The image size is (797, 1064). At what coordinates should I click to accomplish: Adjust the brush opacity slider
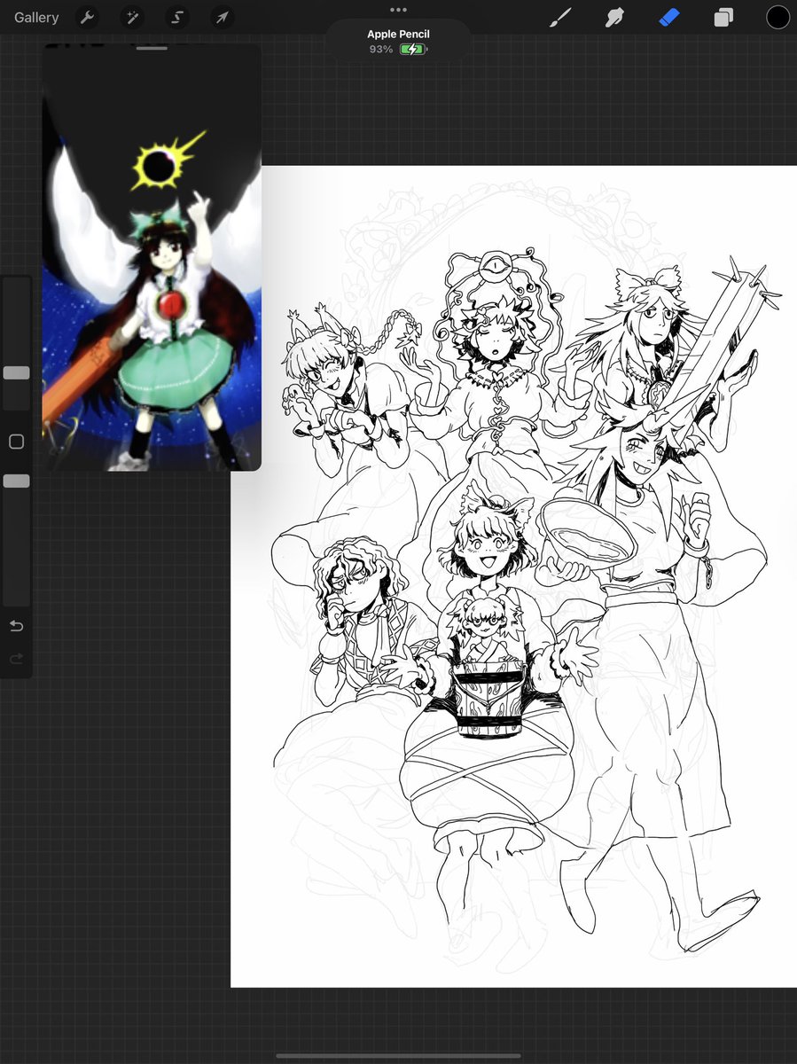16,481
